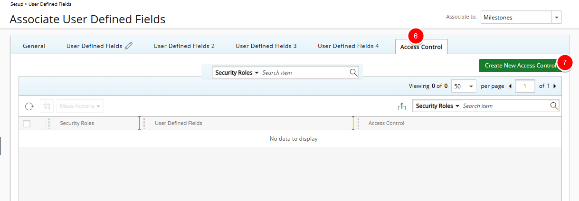Screen dimensions: 579x201
Task: Click the refresh icon in the table toolbar
Action: tap(29, 106)
